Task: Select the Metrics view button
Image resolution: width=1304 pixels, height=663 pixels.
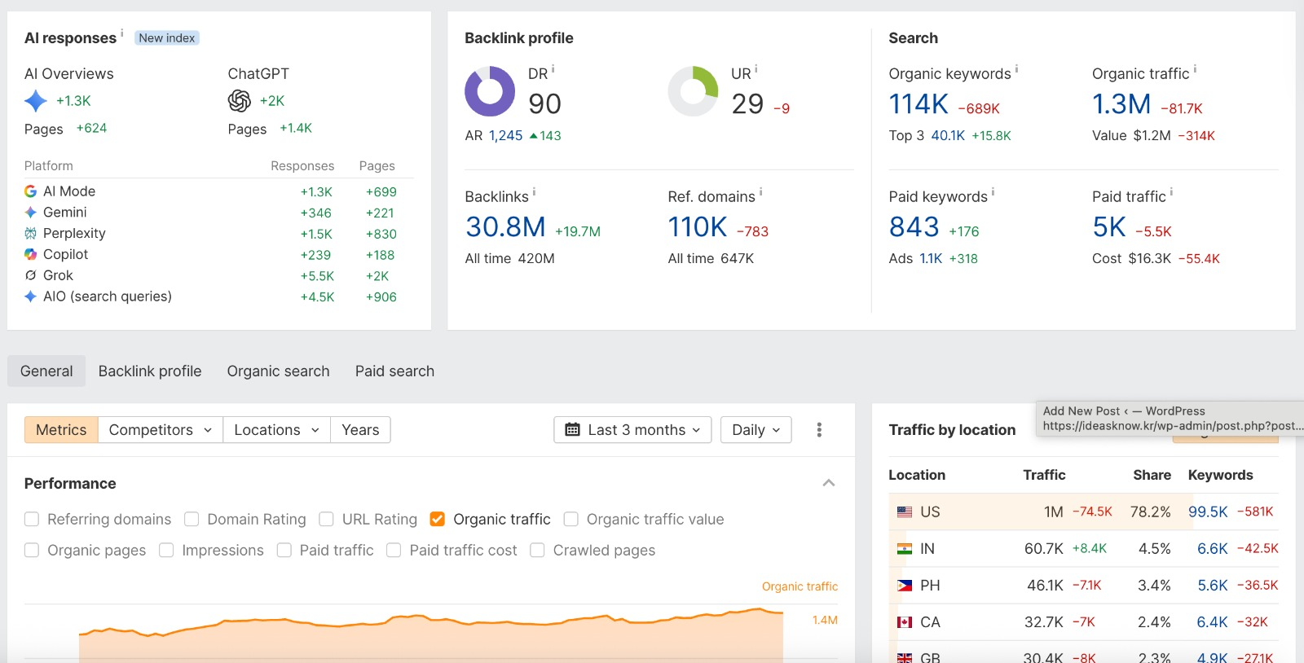Action: click(61, 430)
